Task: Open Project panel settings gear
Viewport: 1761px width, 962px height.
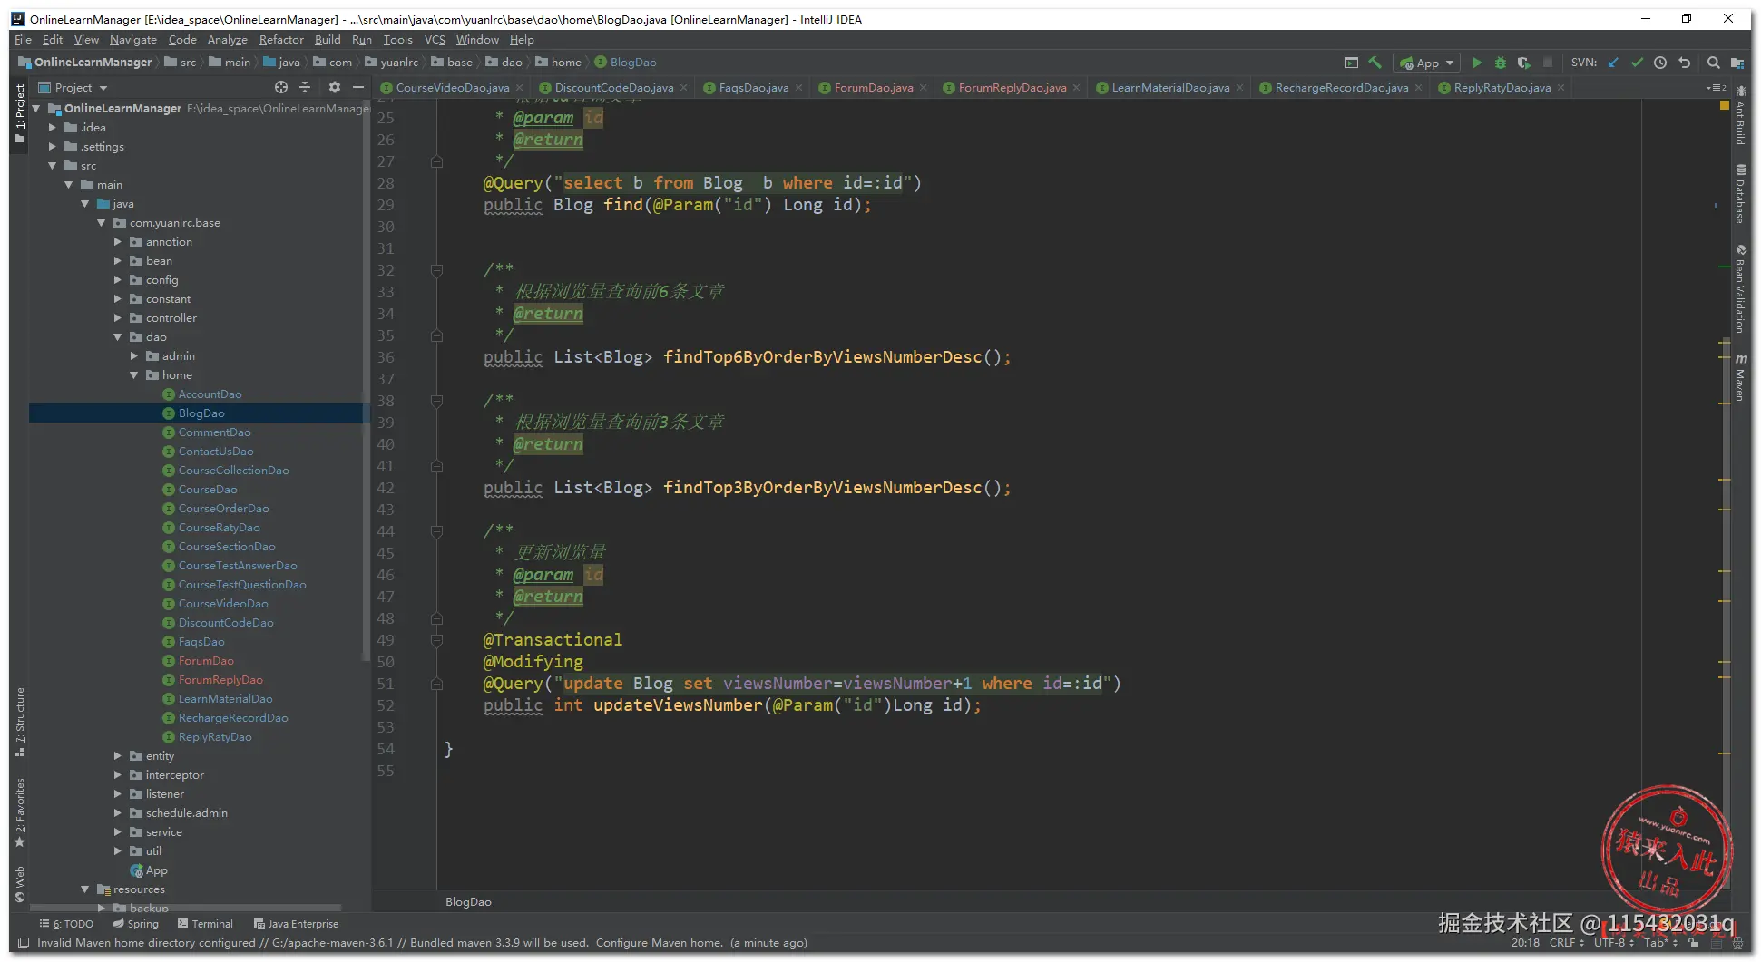Action: [335, 87]
